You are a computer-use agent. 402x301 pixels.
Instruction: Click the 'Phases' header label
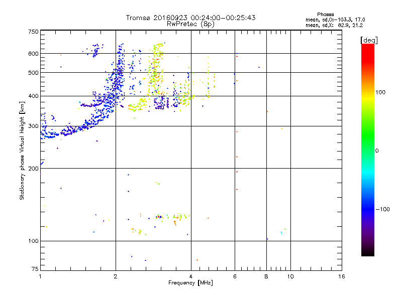[x=325, y=15]
